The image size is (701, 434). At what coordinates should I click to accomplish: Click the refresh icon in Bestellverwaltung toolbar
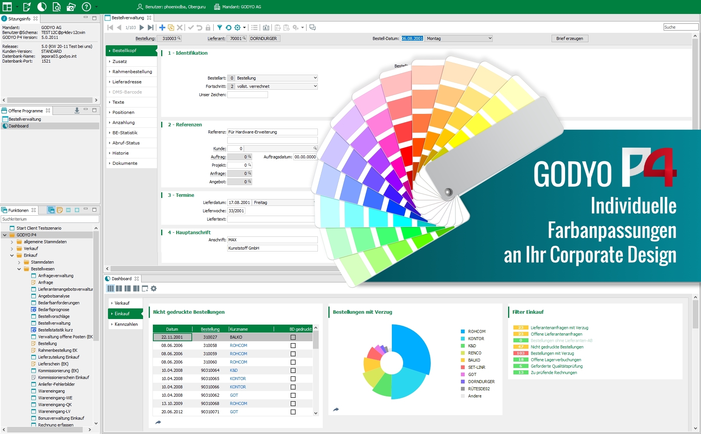click(x=228, y=28)
